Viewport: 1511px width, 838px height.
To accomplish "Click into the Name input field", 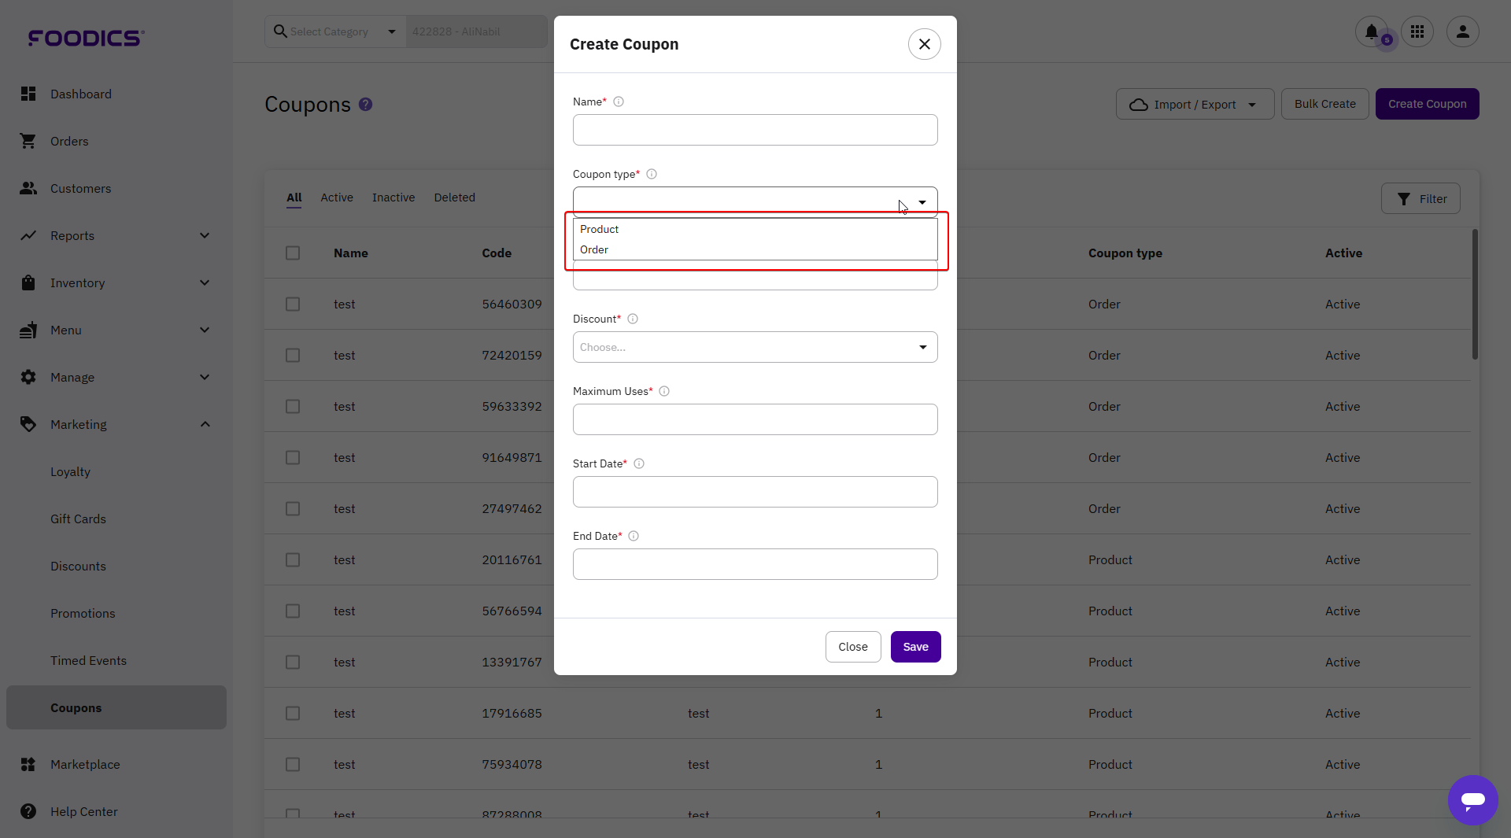I will [x=755, y=131].
